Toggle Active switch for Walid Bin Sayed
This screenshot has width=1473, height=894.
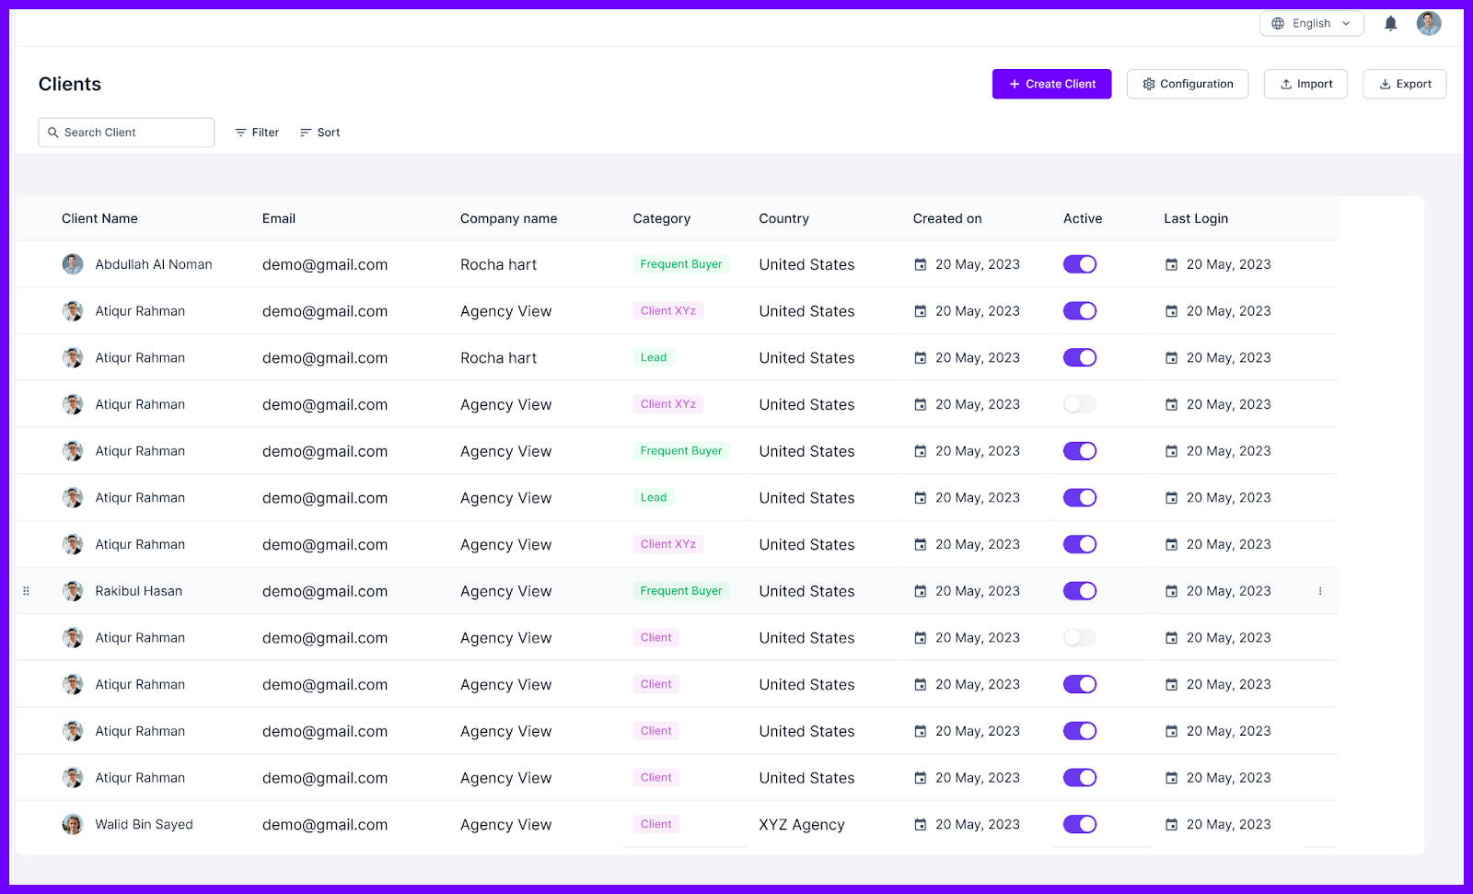(1079, 825)
